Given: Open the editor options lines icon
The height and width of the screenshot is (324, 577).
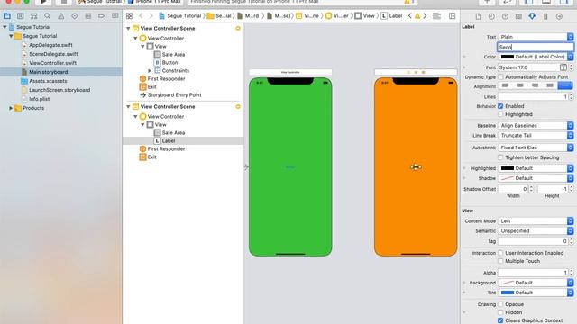Looking at the screenshot, I should [436, 16].
